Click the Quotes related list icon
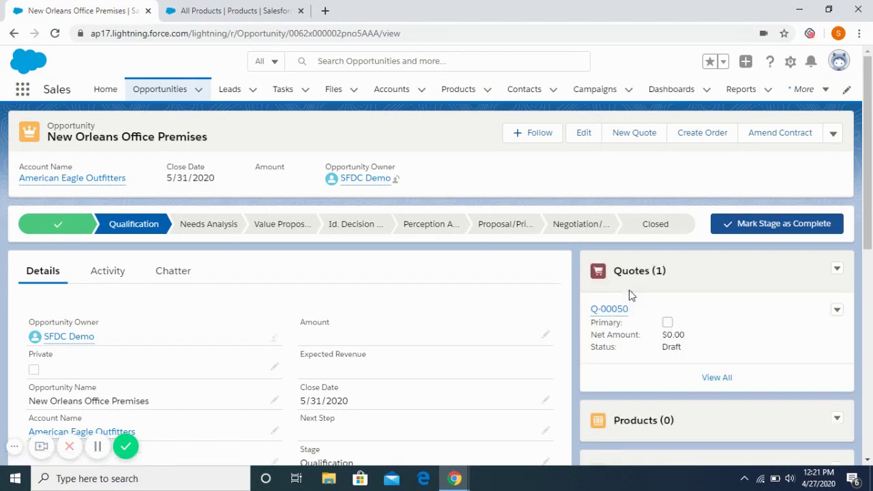Viewport: 873px width, 491px height. 598,271
